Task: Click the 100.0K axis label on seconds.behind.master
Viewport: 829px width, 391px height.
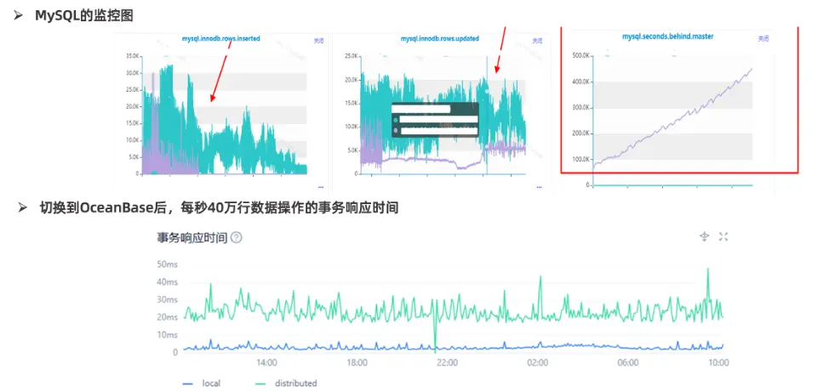Action: pyautogui.click(x=581, y=159)
